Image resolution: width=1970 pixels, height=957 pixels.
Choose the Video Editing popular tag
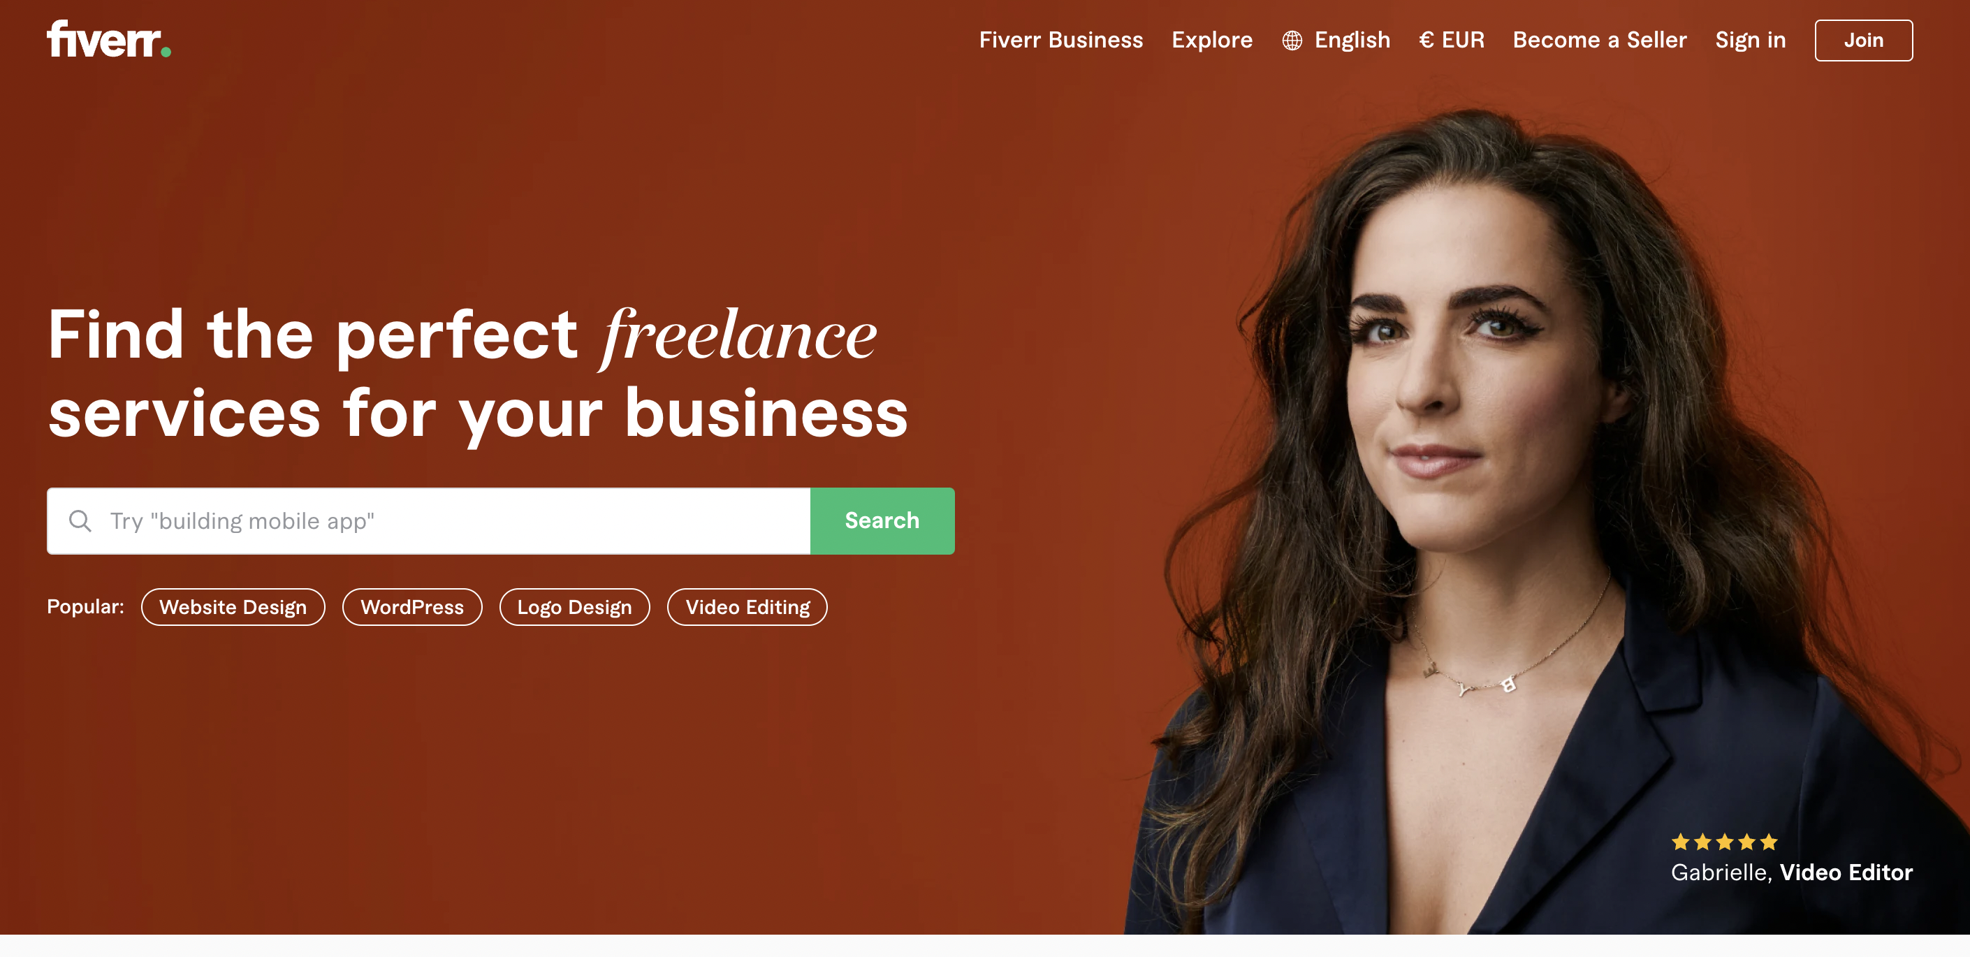pos(747,606)
